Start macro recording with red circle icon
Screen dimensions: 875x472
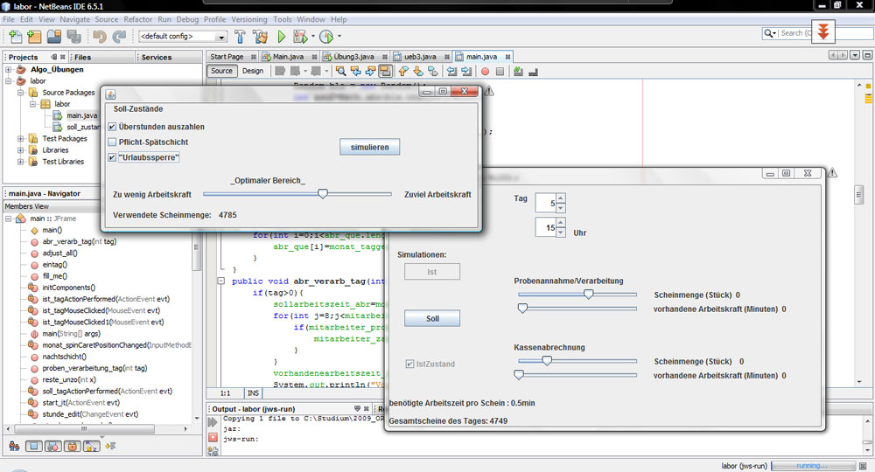tap(484, 71)
